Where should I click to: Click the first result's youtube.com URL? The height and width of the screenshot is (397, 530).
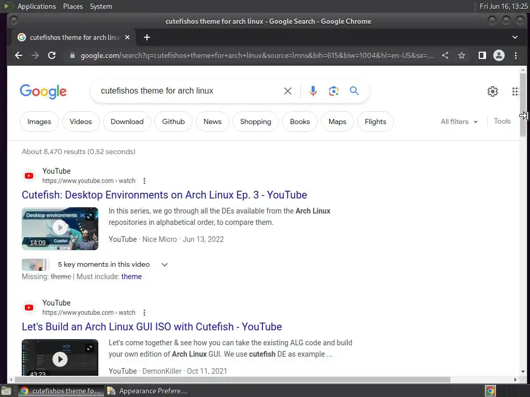coord(89,180)
